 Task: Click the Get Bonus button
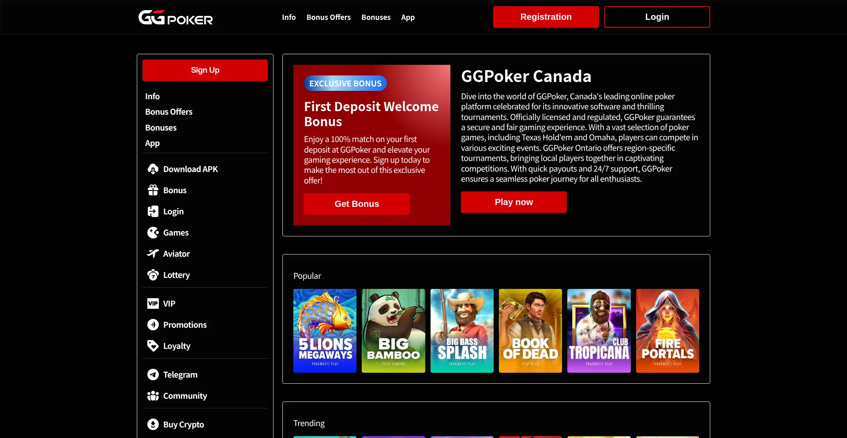pos(357,204)
